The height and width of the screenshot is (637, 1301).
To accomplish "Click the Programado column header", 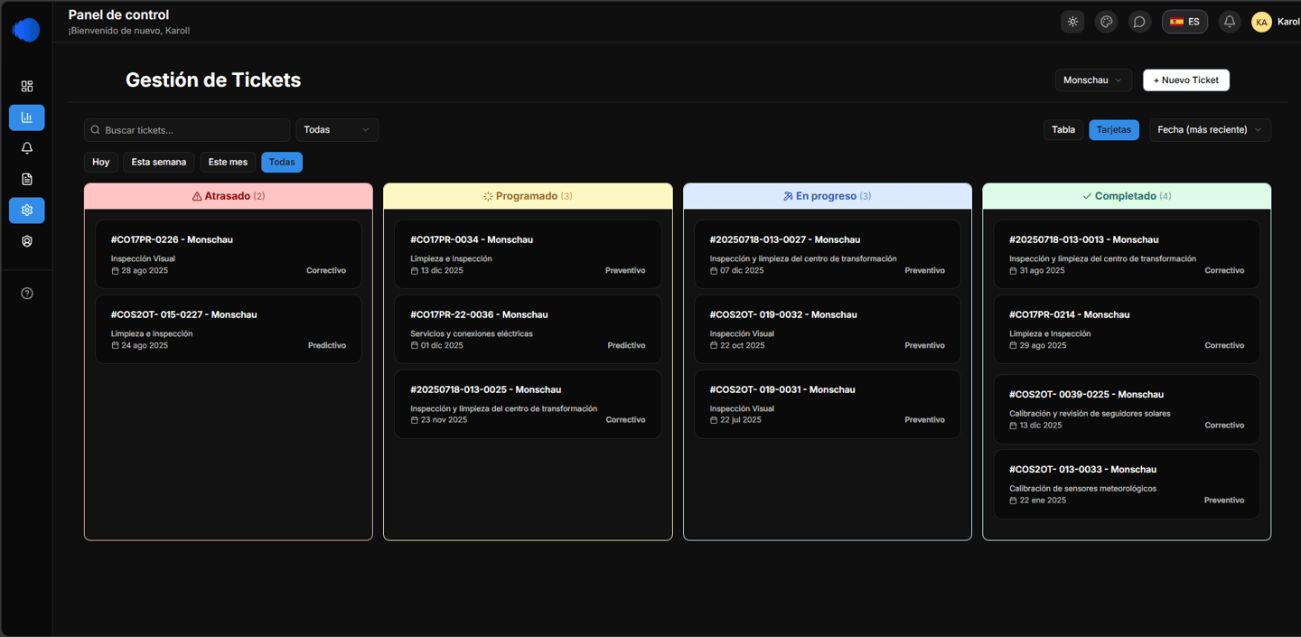I will [x=528, y=196].
